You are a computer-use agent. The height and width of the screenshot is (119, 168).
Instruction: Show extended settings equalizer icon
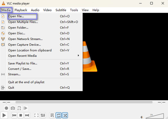43,115
